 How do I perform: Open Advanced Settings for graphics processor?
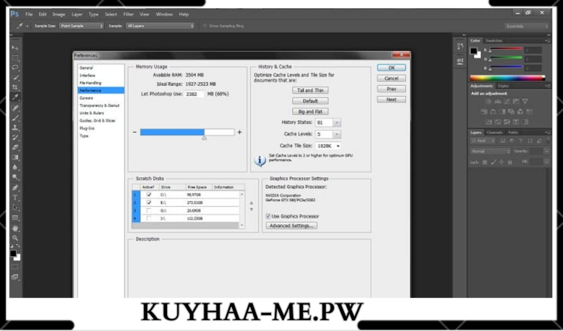(291, 226)
